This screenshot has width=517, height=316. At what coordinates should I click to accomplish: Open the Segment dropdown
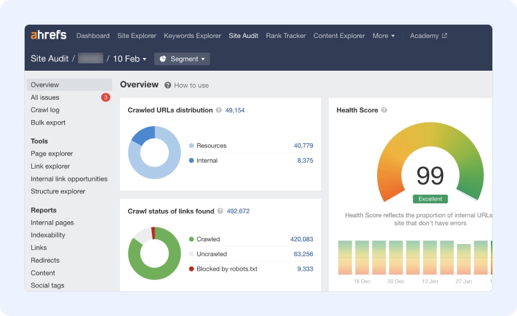(182, 59)
